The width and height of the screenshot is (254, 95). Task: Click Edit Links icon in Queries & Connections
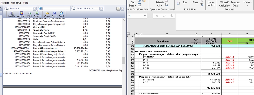166,5
